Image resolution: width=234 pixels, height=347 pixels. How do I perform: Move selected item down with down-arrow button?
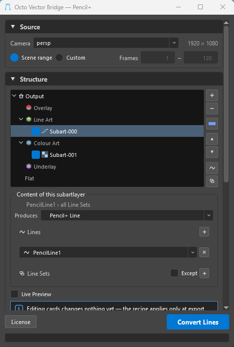tap(212, 152)
